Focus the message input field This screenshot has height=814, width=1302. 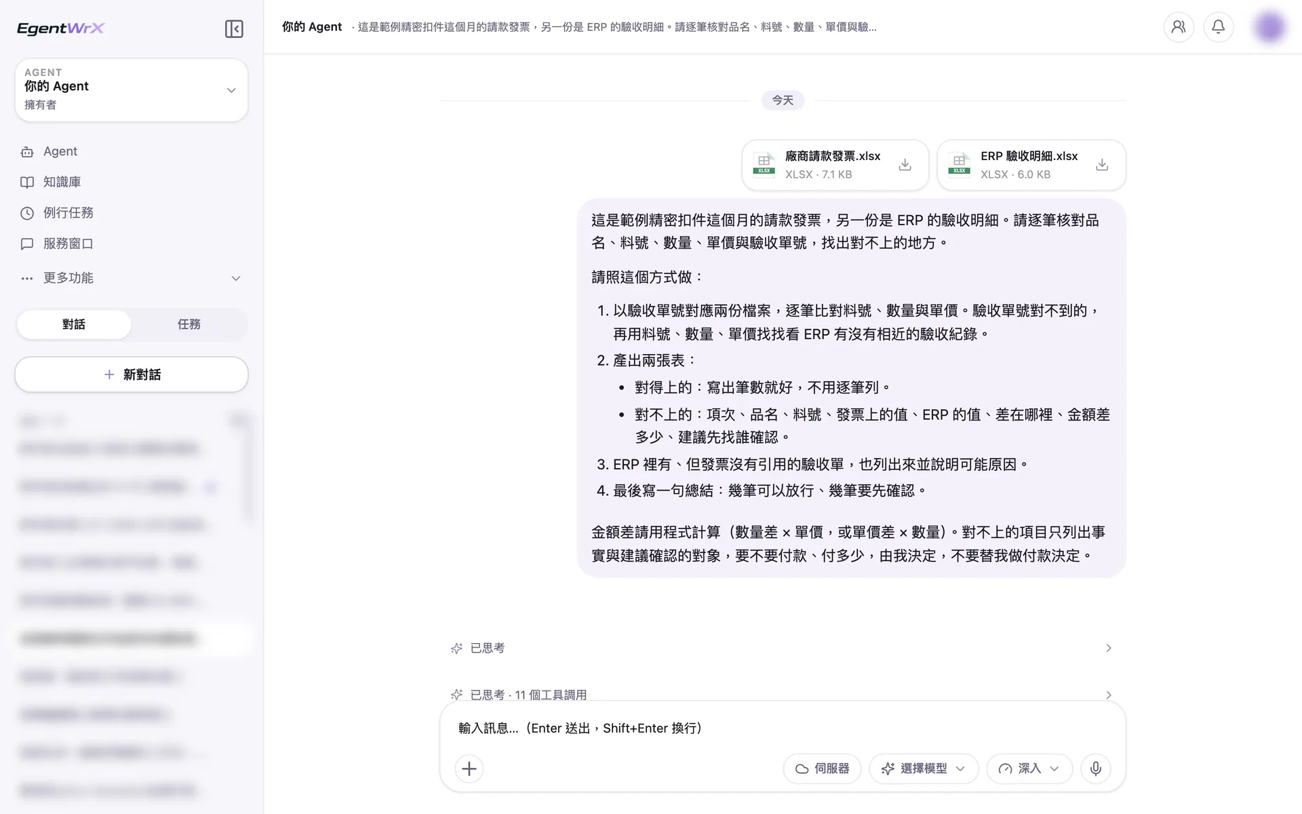pos(783,728)
